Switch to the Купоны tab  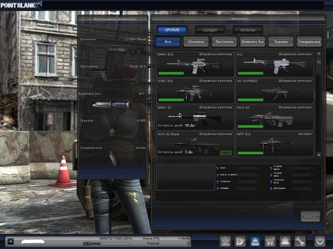coord(247,30)
